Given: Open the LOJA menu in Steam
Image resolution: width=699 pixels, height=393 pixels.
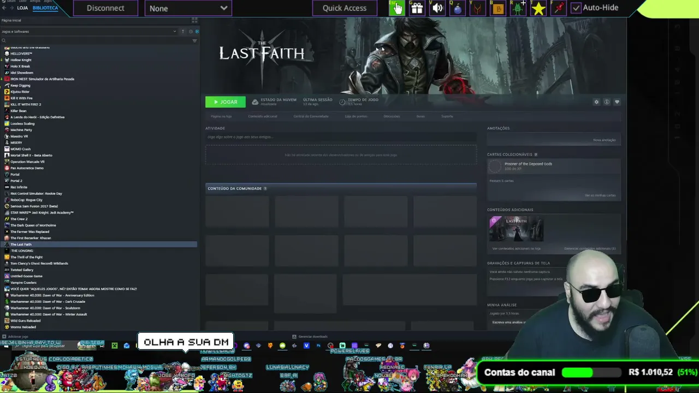Looking at the screenshot, I should (x=22, y=8).
